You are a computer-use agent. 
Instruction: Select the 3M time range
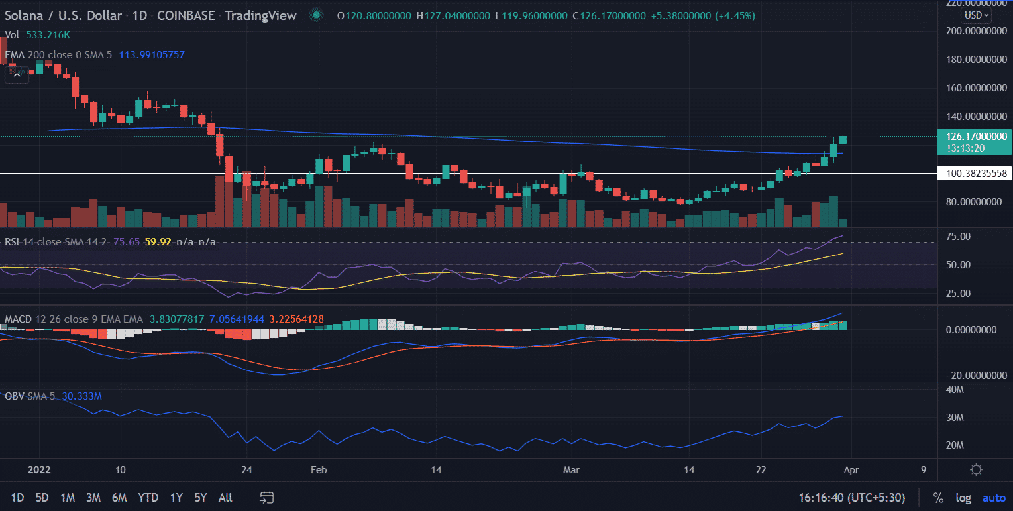93,497
